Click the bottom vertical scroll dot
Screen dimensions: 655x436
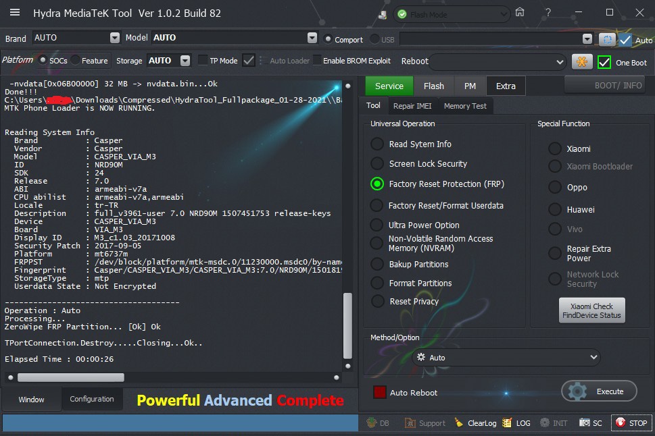tap(347, 366)
